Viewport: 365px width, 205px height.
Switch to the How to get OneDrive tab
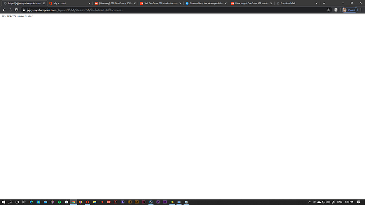coord(251,3)
